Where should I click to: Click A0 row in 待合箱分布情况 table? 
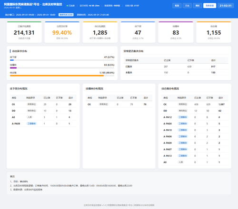click(x=195, y=162)
